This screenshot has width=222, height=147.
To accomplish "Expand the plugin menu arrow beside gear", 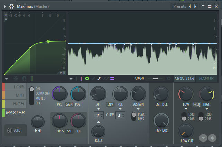I will tap(5, 6).
